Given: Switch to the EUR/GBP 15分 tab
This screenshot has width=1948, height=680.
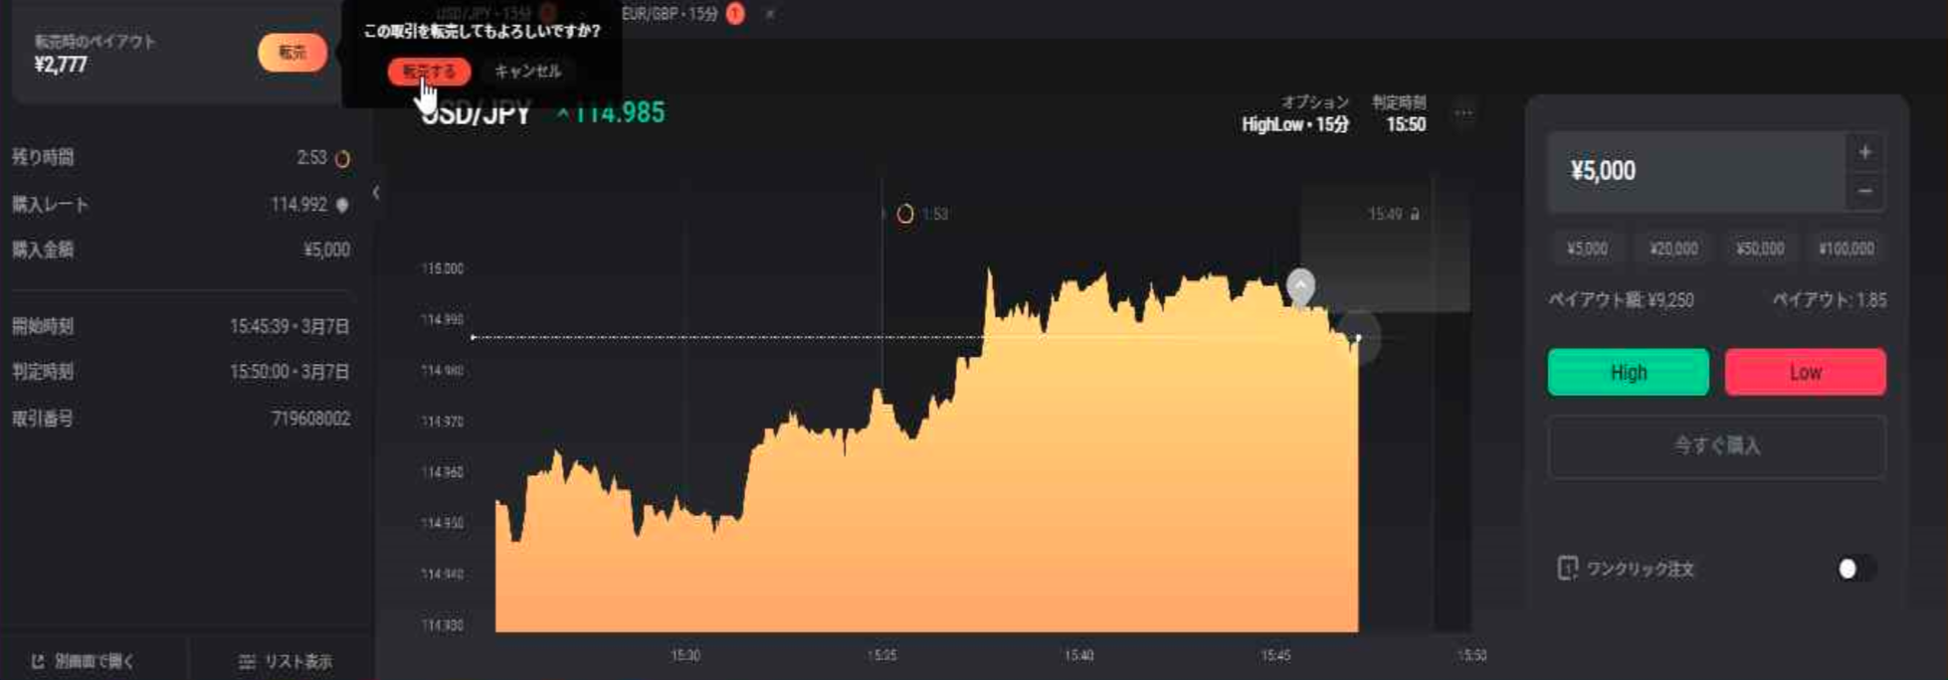Looking at the screenshot, I should (670, 14).
